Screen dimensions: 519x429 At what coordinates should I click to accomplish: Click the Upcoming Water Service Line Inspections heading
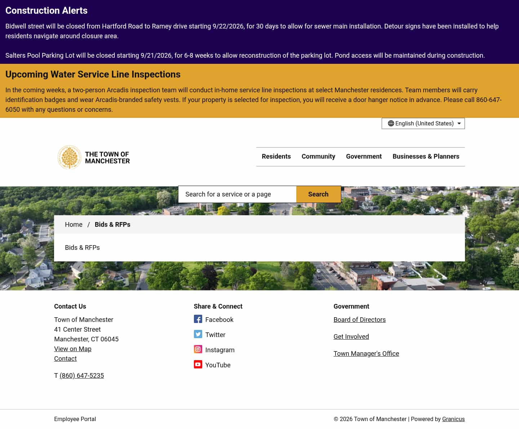pos(93,74)
